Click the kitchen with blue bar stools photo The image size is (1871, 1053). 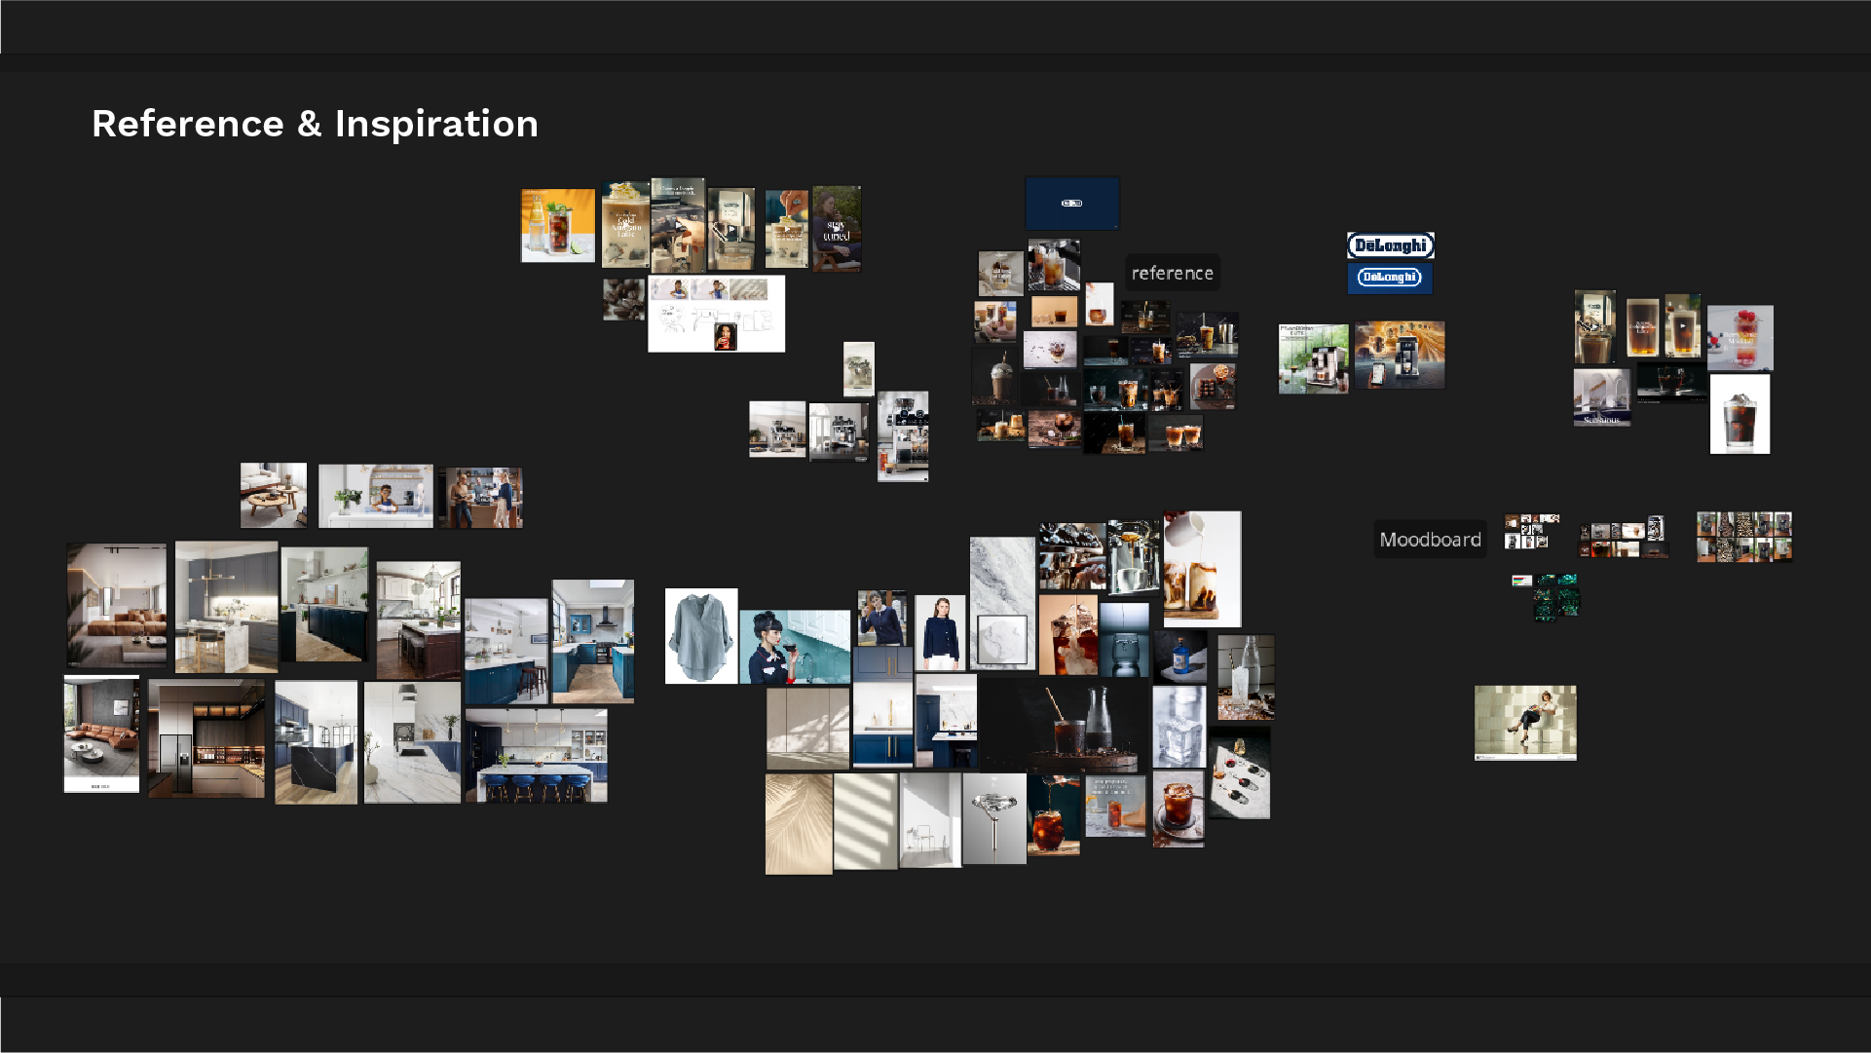537,756
